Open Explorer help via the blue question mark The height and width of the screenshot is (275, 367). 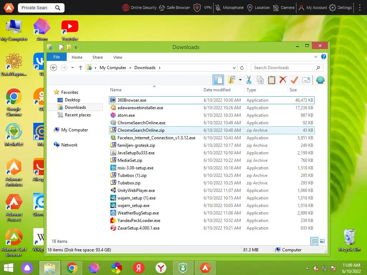[x=324, y=57]
